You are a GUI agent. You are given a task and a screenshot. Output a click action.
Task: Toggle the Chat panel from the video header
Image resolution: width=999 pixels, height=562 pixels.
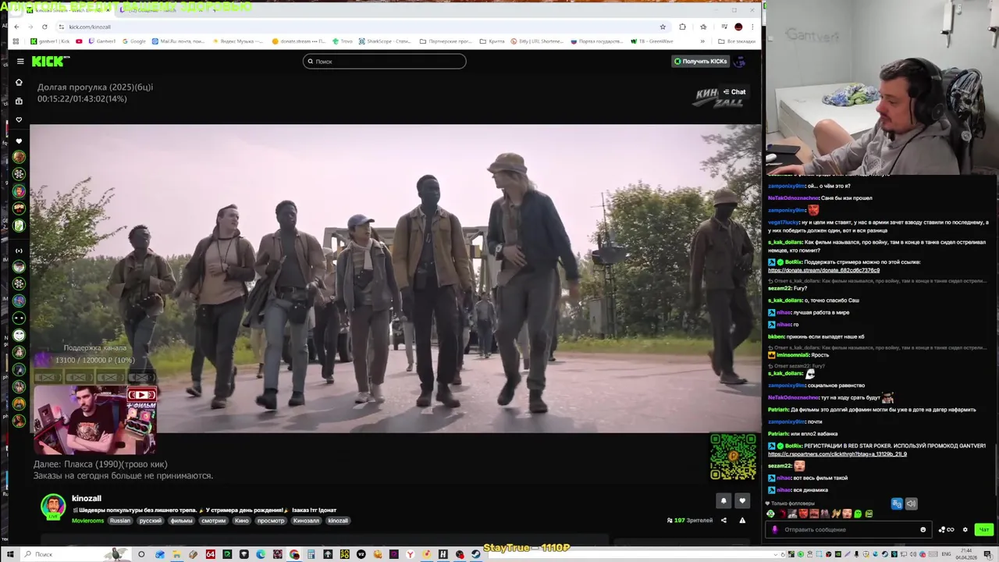(734, 92)
